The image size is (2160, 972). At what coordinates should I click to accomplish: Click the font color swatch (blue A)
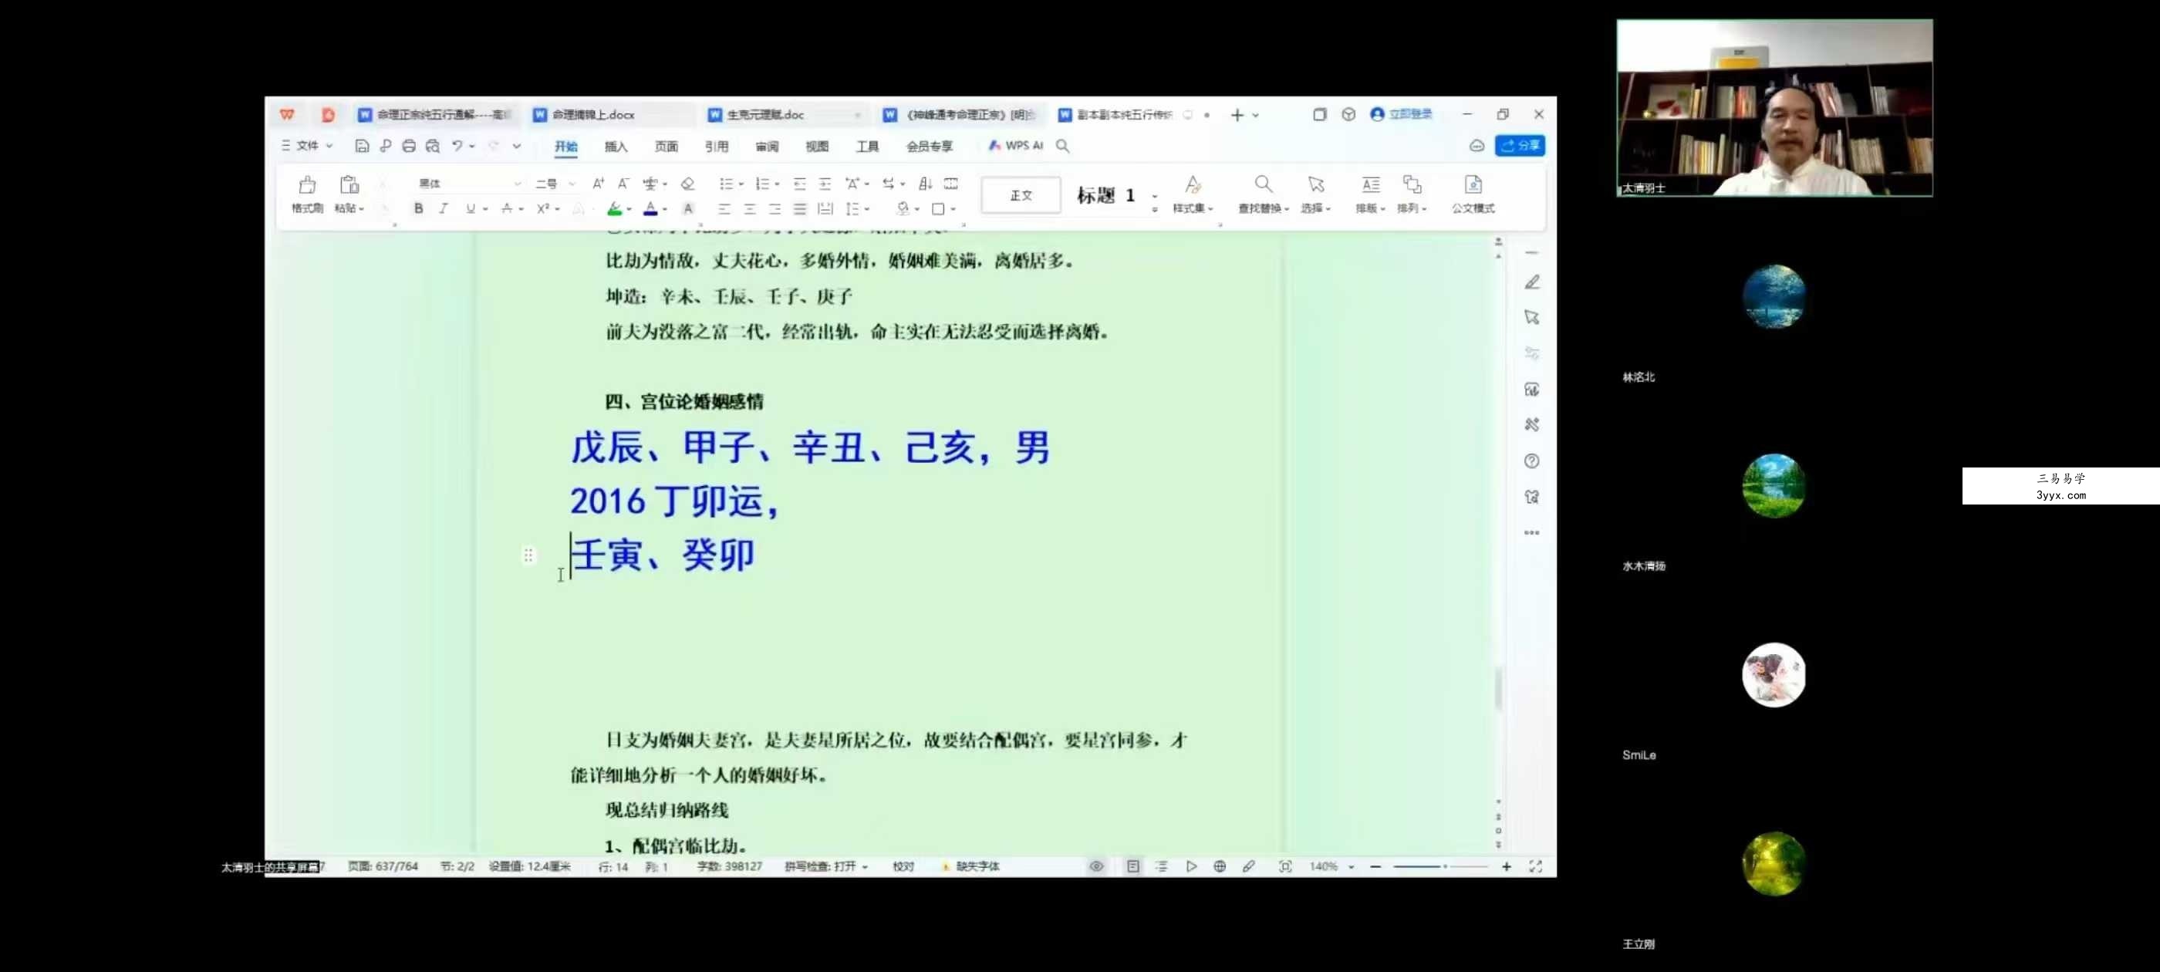pyautogui.click(x=650, y=209)
